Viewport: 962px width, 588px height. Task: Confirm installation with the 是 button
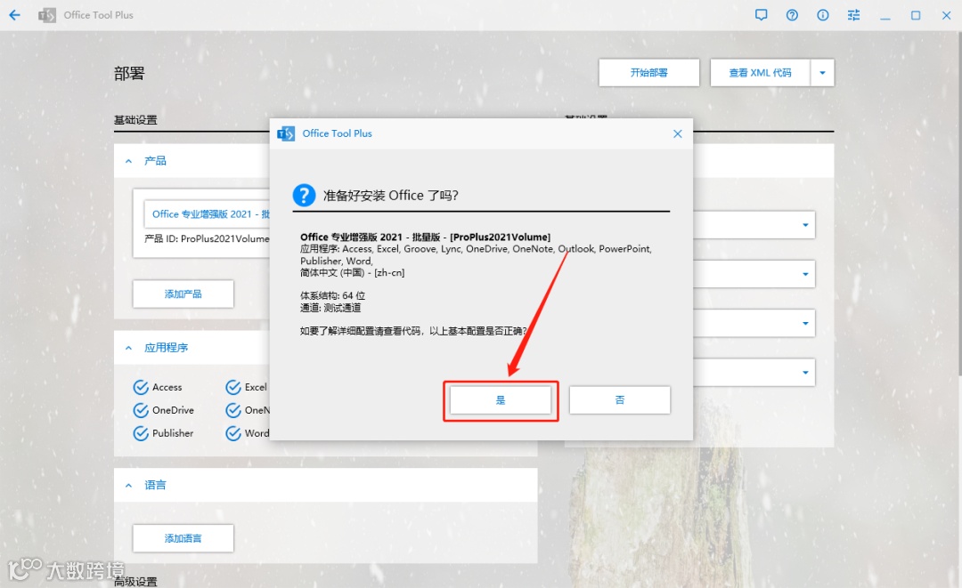click(501, 400)
